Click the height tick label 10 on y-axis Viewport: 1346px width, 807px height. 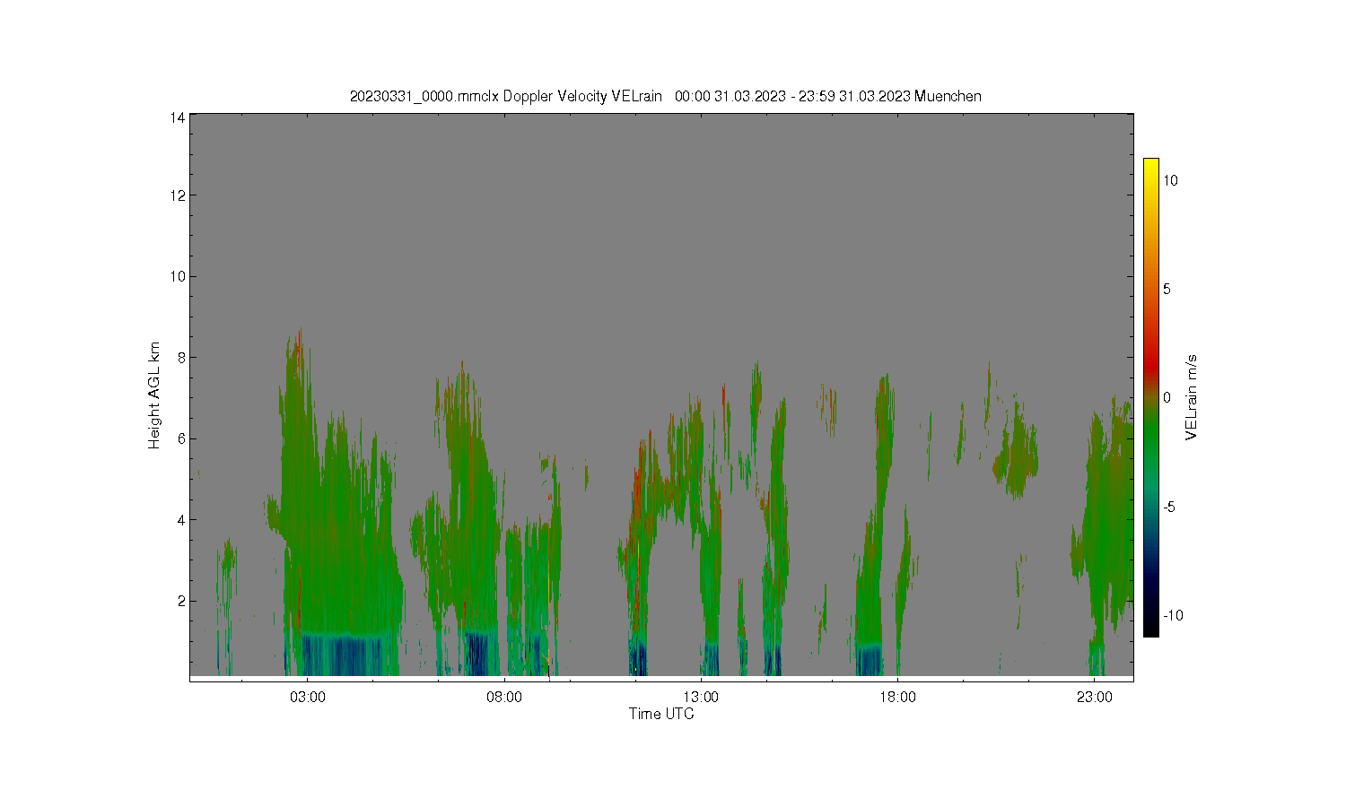click(178, 276)
